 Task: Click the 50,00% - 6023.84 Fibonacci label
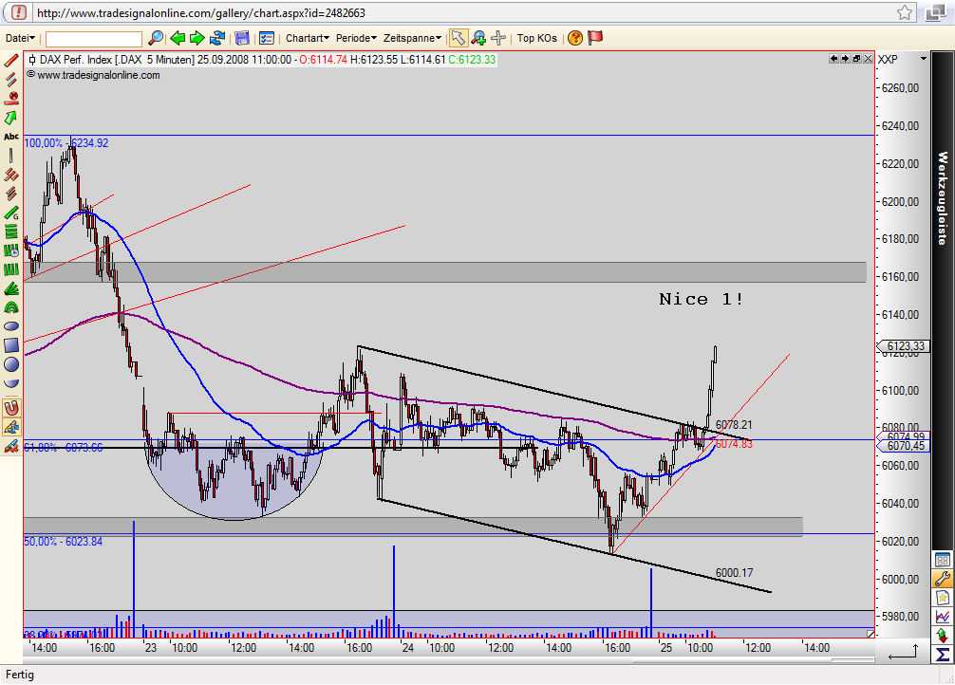click(63, 542)
